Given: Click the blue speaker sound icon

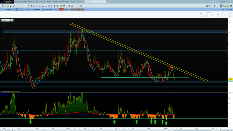Looking at the screenshot, I should tap(221, 6).
